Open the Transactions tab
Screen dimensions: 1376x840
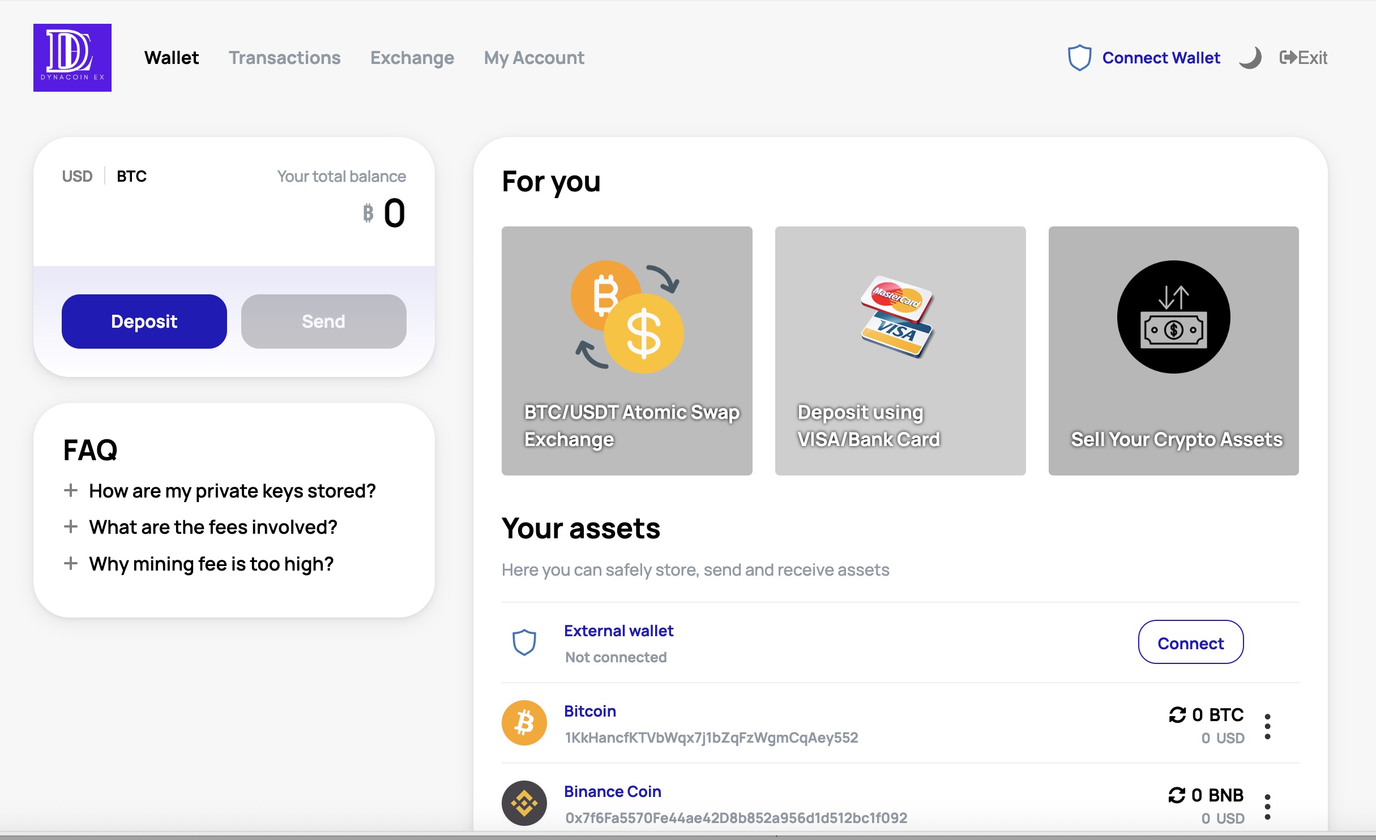[284, 58]
